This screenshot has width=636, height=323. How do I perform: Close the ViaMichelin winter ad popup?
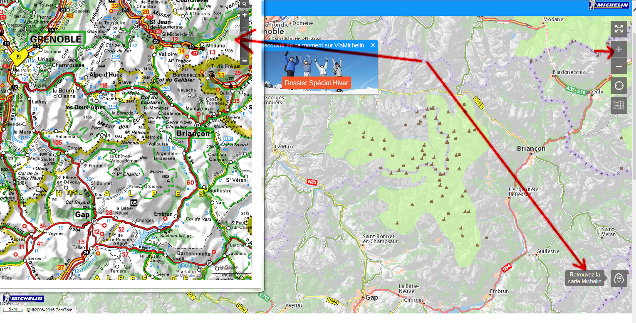pos(373,45)
